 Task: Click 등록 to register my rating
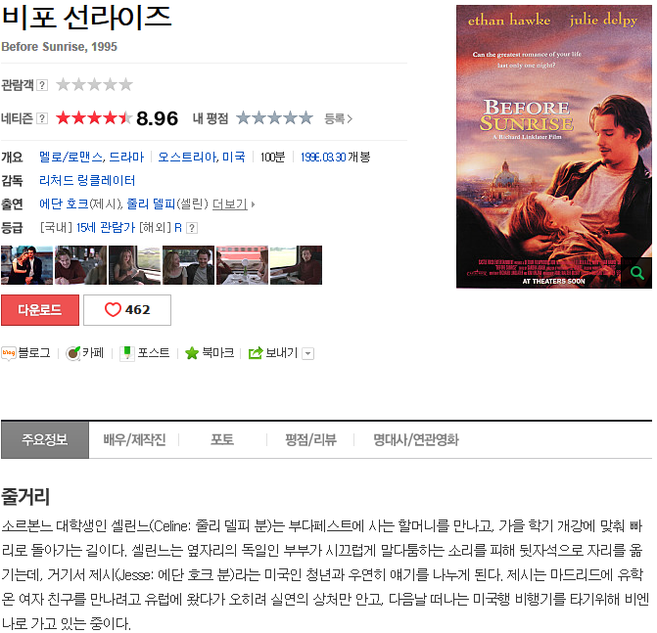click(338, 119)
